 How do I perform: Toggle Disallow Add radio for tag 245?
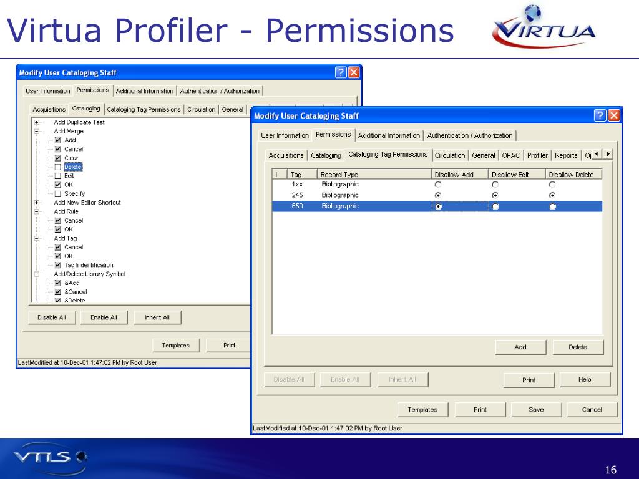coord(438,195)
